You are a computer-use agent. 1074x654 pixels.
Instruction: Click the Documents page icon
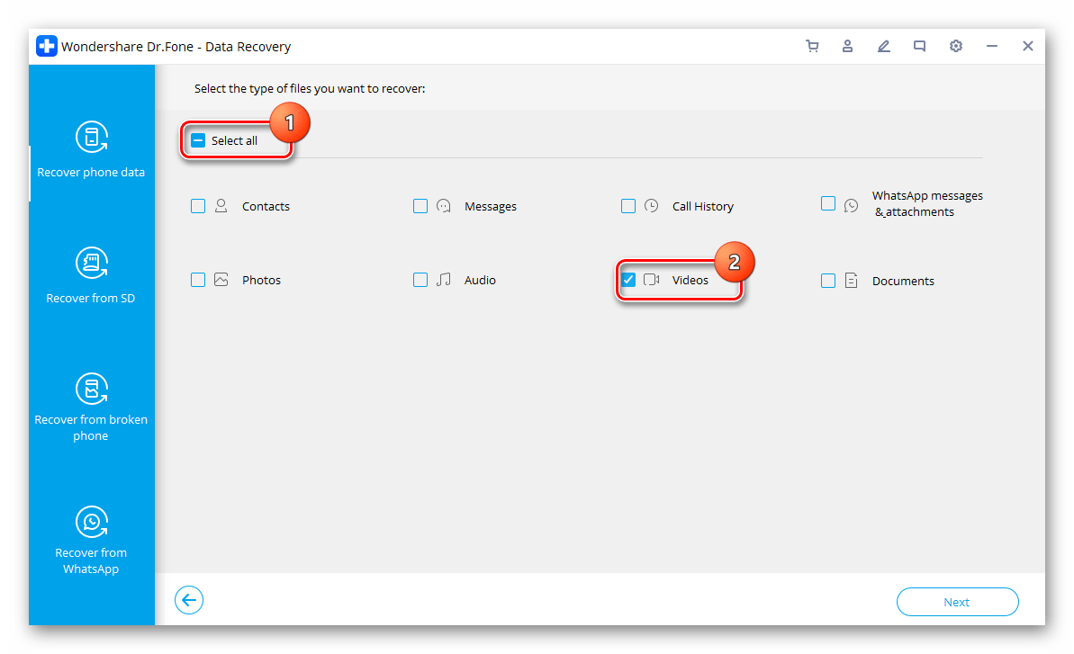click(x=851, y=281)
